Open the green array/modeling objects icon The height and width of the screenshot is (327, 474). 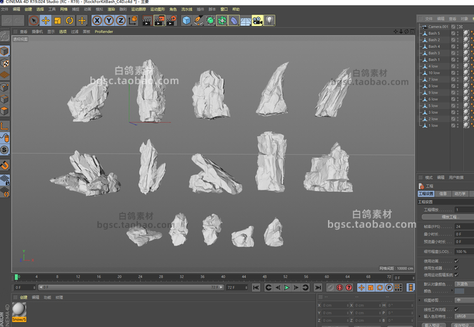(x=222, y=21)
